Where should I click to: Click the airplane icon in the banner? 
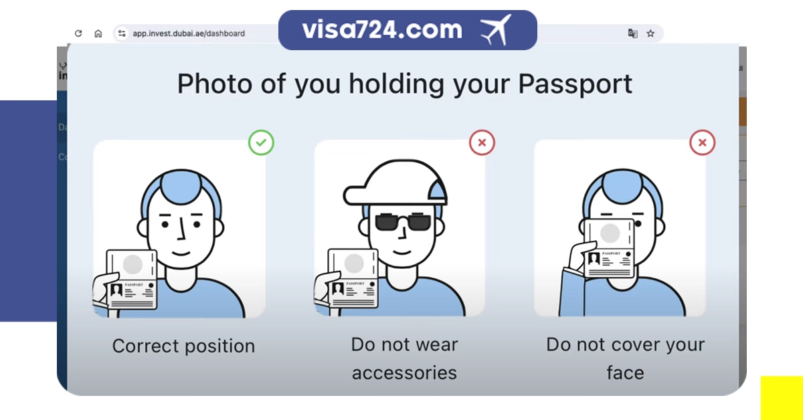click(495, 30)
